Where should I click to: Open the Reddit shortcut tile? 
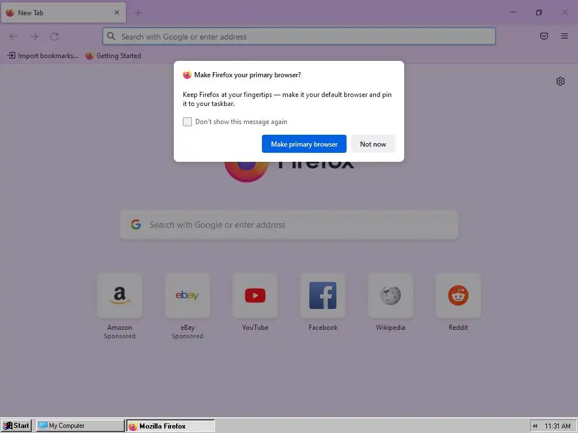(x=458, y=295)
